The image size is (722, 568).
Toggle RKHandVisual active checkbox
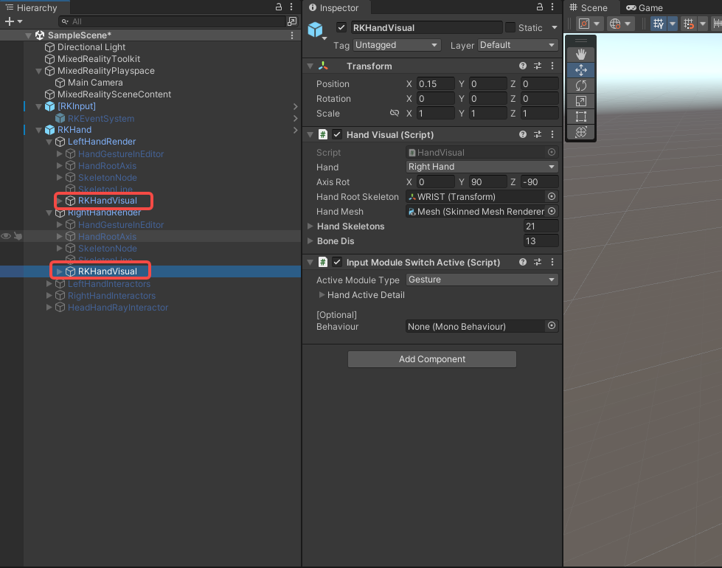(x=341, y=27)
